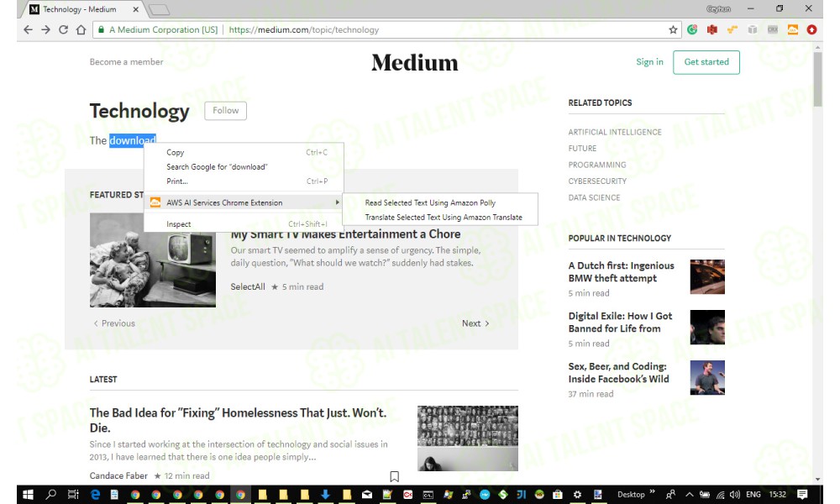
Task: Click the yellow blocks extension icon
Action: (x=732, y=30)
